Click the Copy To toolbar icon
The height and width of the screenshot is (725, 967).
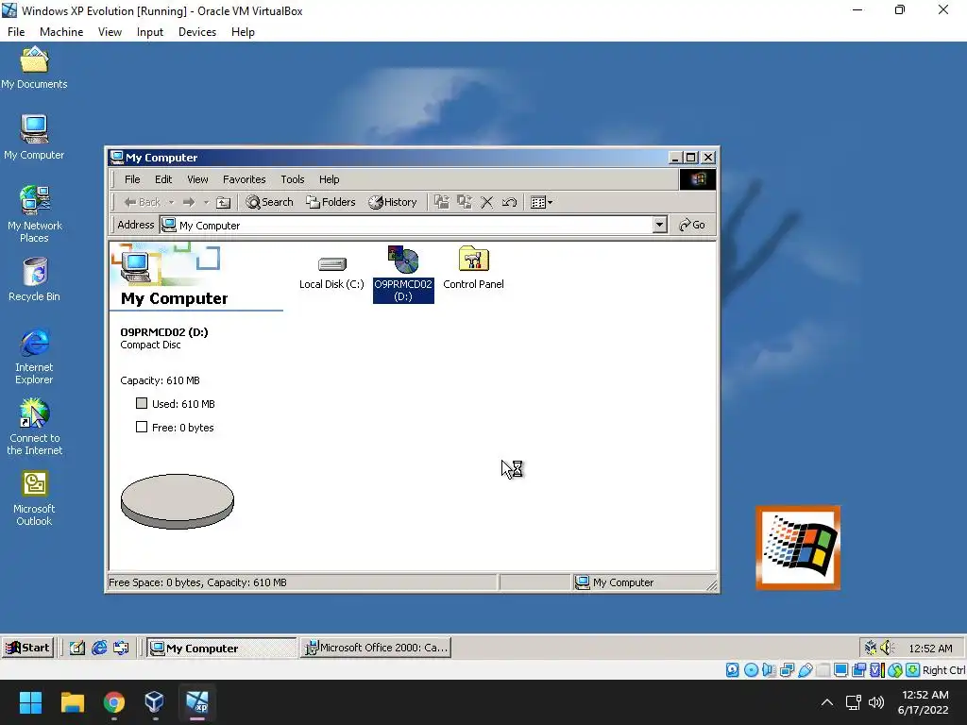[465, 202]
